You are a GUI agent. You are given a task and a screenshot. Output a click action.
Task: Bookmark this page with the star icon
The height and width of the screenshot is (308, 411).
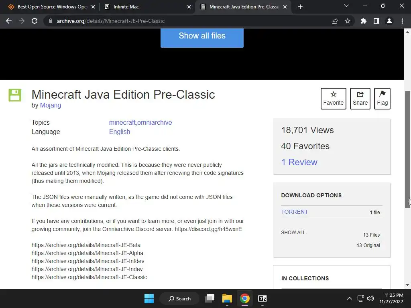point(348,21)
